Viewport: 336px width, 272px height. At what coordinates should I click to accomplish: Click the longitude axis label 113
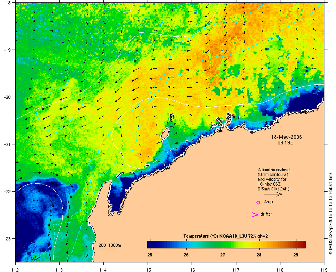tap(59, 270)
